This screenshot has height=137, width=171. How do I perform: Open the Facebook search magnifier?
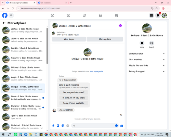(11, 15)
